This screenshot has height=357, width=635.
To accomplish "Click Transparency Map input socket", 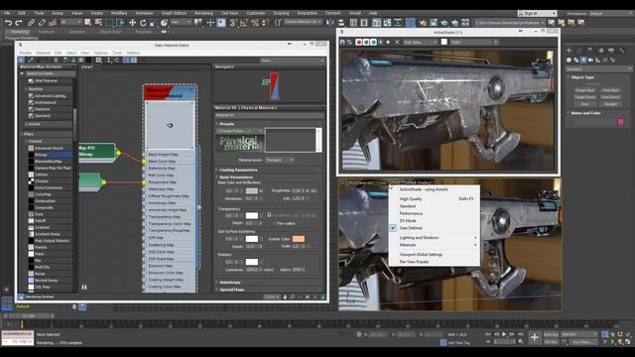I will (144, 217).
